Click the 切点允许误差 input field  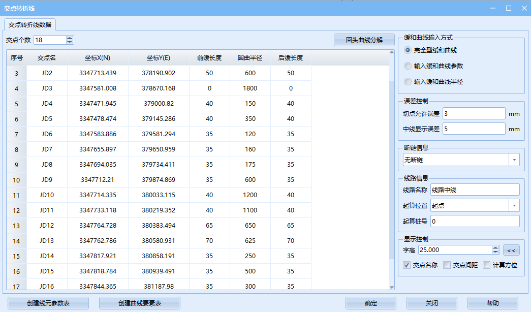click(474, 113)
